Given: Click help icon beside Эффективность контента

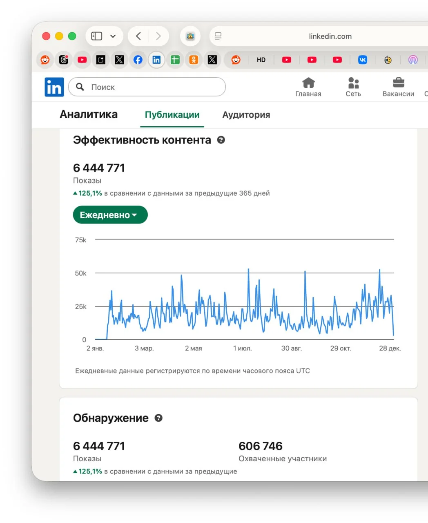Looking at the screenshot, I should tap(221, 140).
